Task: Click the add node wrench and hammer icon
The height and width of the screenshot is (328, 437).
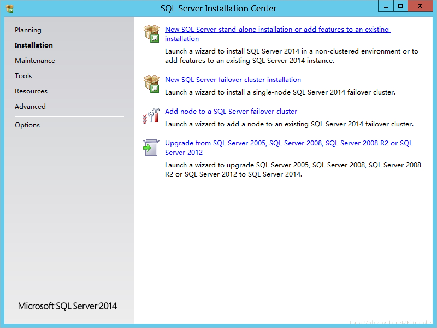Action: click(x=151, y=116)
